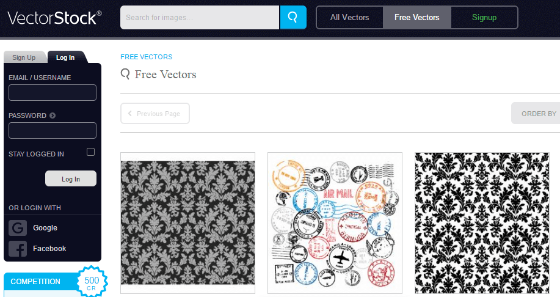Click the 500 CR competition badge
The image size is (560, 297).
[x=92, y=282]
